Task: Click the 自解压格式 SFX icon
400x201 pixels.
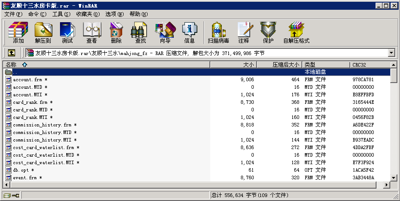Action: click(x=296, y=32)
